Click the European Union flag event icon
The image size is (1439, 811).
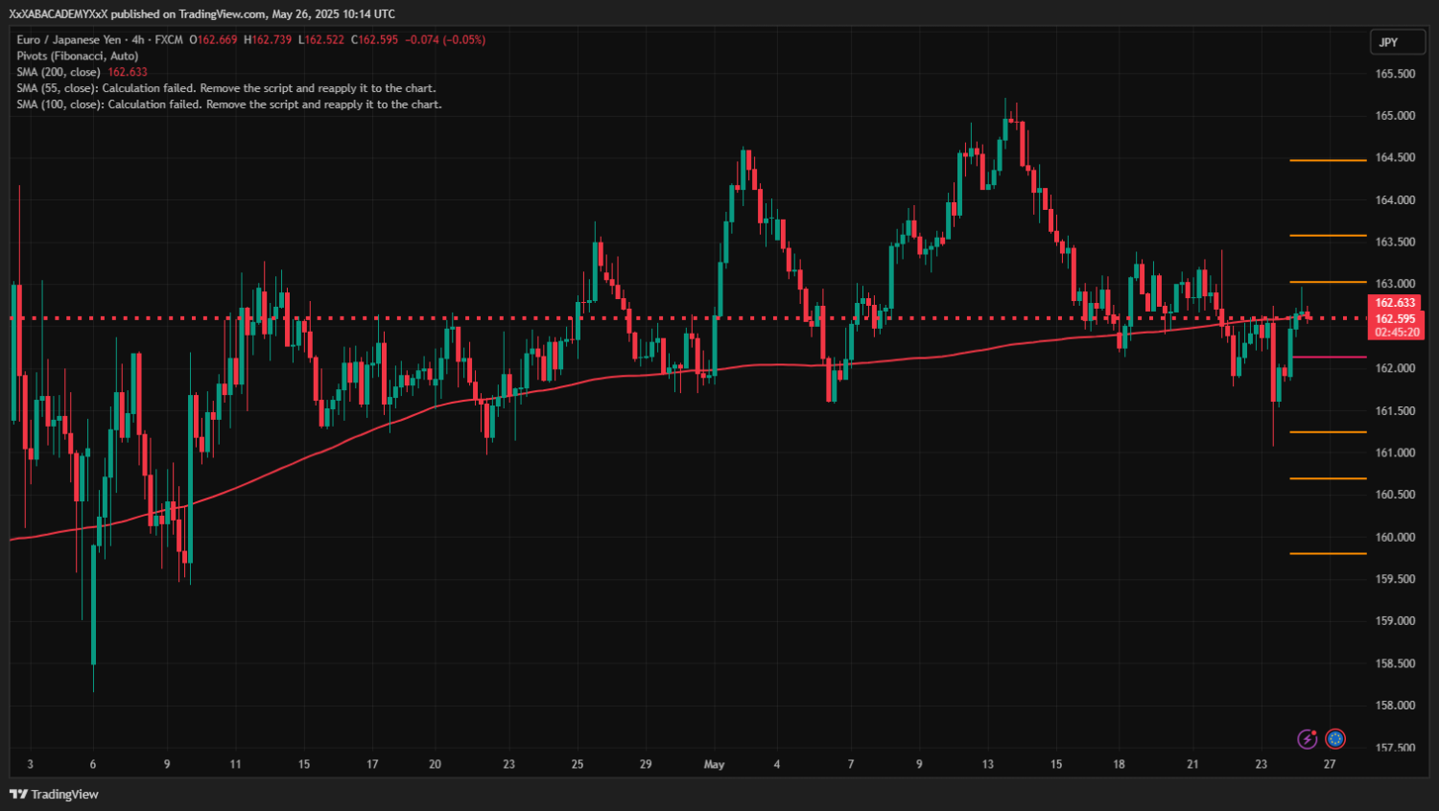1334,738
